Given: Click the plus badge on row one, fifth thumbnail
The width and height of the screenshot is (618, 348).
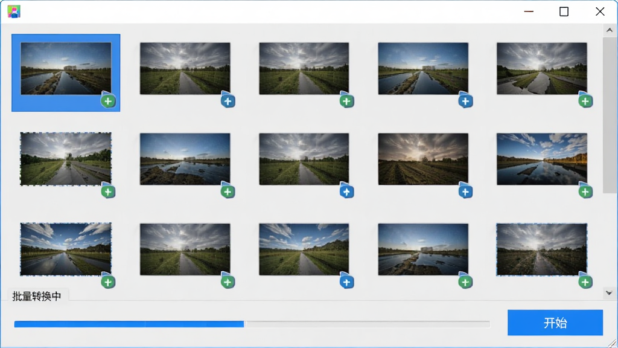Looking at the screenshot, I should coord(585,101).
